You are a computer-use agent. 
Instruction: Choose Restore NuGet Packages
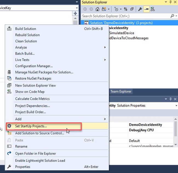(x=57, y=79)
